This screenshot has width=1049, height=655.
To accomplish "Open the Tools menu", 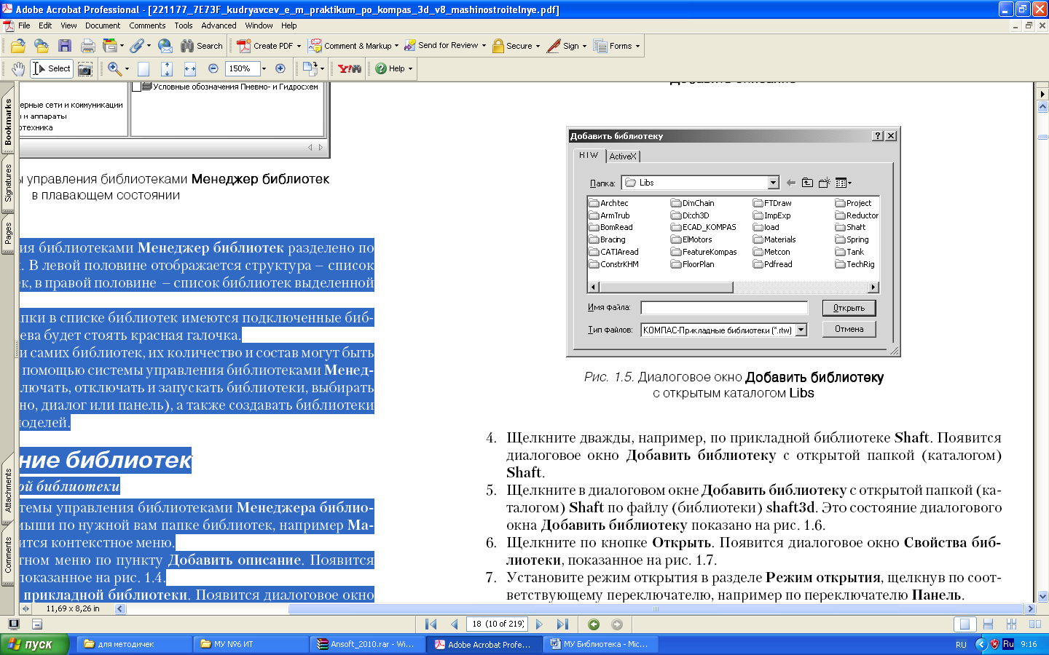I will [x=184, y=25].
